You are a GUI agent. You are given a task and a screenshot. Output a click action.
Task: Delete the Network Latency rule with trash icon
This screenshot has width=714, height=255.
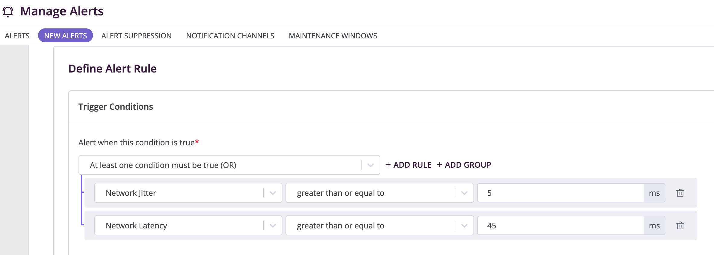point(680,225)
